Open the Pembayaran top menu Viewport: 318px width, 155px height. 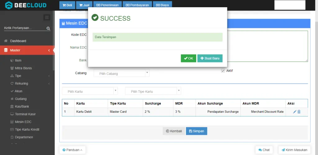(137, 5)
